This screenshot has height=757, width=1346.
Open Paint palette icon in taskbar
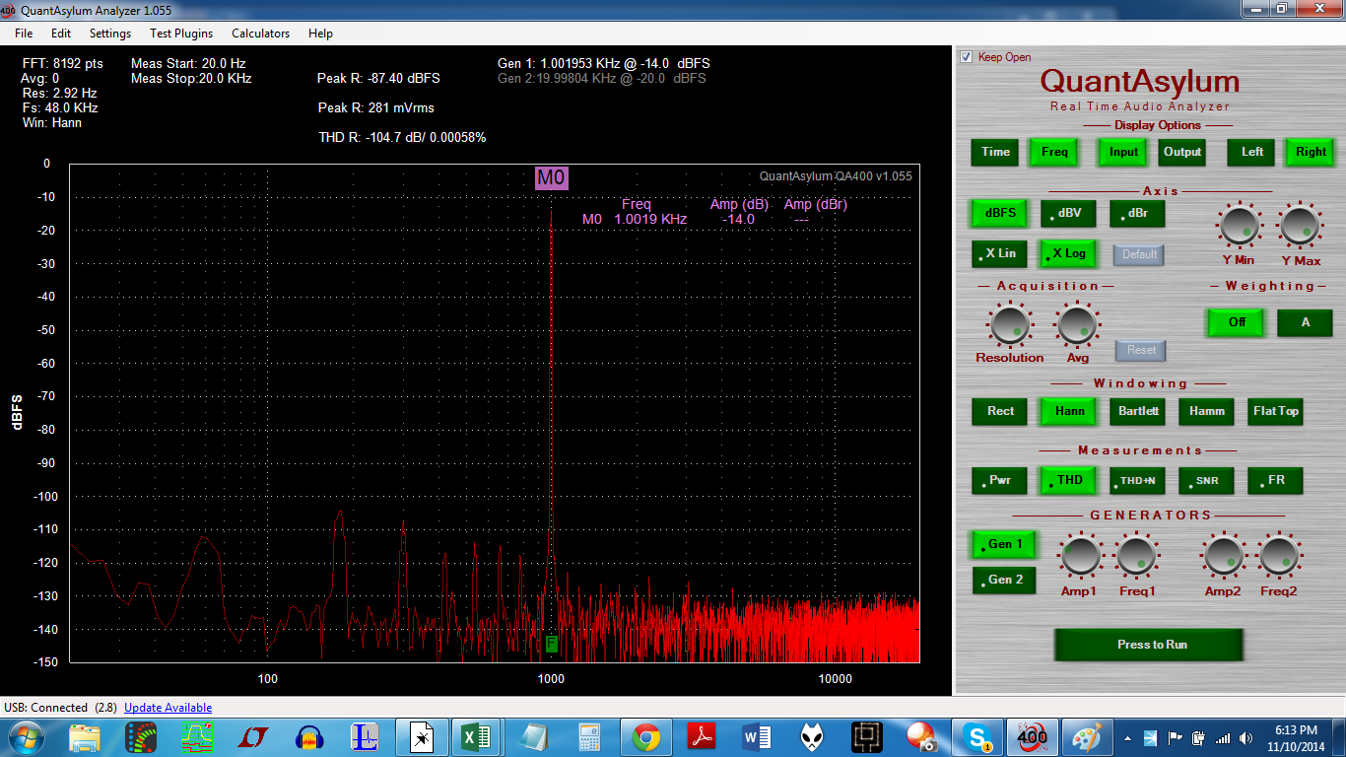[x=1088, y=736]
